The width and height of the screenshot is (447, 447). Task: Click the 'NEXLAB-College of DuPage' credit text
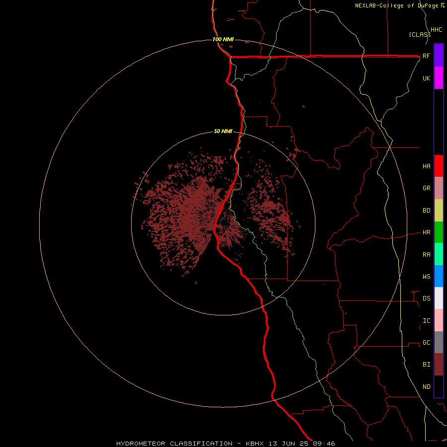(x=397, y=5)
